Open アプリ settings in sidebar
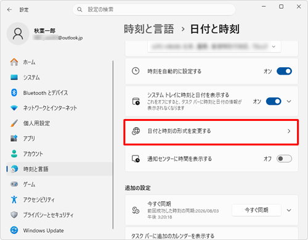 [x=60, y=138]
